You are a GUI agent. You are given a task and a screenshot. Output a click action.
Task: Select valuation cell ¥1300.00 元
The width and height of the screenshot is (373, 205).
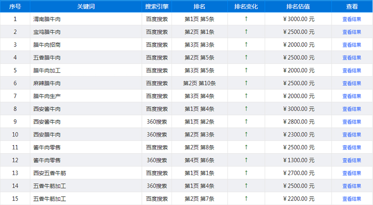point(298,161)
